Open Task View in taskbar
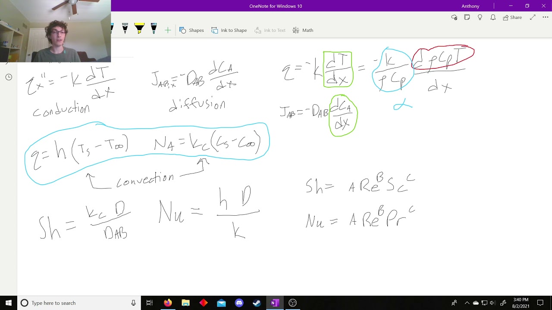 pyautogui.click(x=149, y=303)
